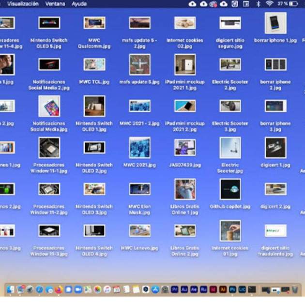The image size is (305, 305).
Task: Open Finder from the Dock
Action: click(x=11, y=290)
